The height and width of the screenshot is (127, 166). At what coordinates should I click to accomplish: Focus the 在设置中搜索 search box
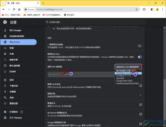tap(95, 22)
